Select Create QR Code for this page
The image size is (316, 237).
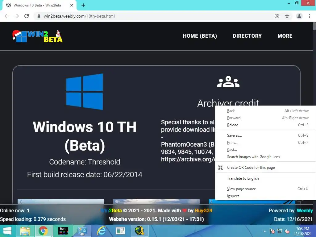pos(265,167)
